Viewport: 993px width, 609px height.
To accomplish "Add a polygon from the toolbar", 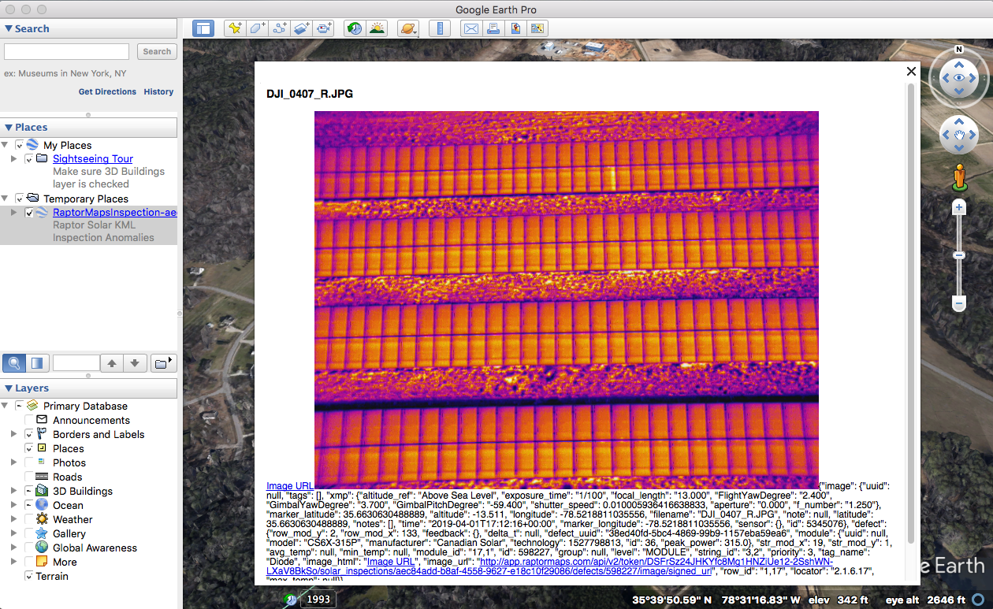I will pos(257,28).
